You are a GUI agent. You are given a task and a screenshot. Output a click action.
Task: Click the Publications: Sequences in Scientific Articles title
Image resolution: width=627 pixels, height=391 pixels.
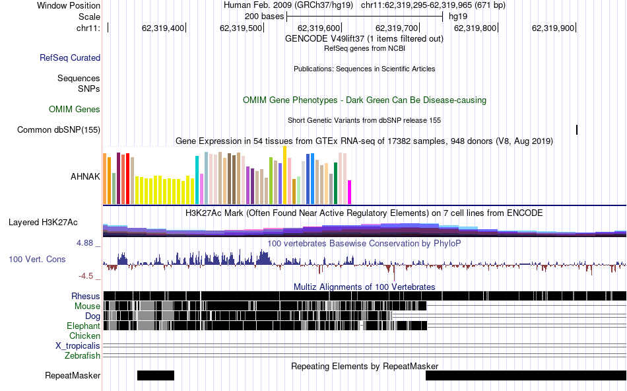click(x=364, y=69)
